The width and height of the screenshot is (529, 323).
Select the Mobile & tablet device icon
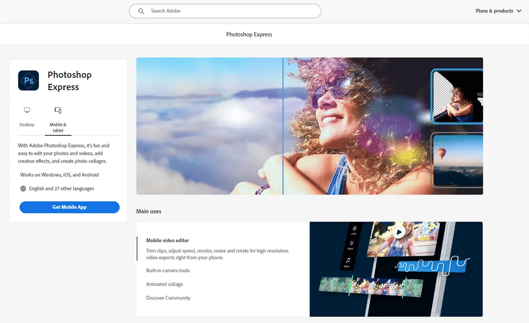[x=58, y=110]
